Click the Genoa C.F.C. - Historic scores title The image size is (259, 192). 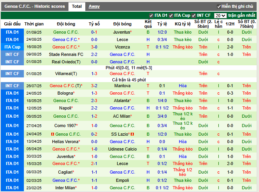(35, 6)
